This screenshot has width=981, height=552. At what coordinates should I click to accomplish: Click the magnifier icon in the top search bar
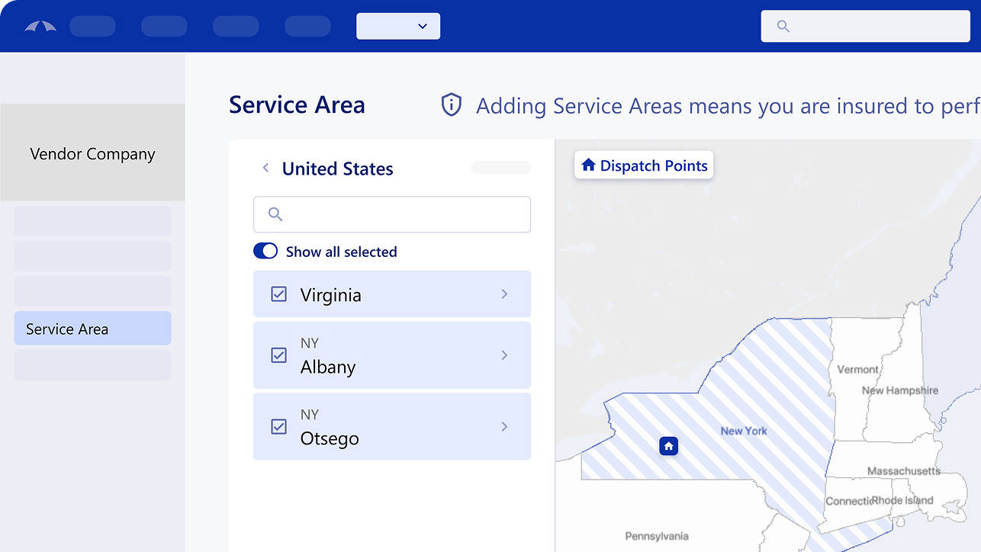pos(783,26)
